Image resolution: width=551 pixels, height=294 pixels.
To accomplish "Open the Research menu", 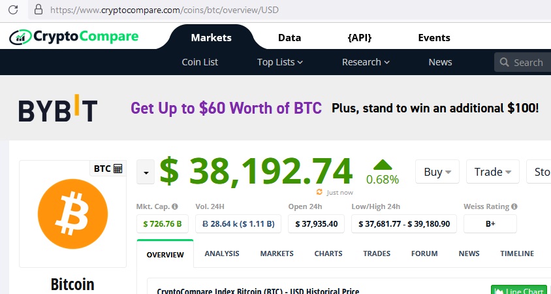I will (x=366, y=62).
